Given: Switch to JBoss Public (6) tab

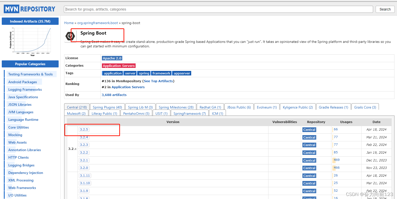Looking at the screenshot, I should (239, 107).
